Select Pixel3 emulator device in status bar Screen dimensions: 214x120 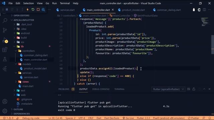[x=169, y=118]
